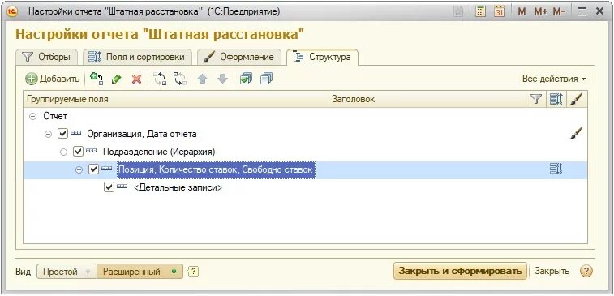
Task: Select the Подразделение (Иерархия) row text
Action: (x=159, y=152)
